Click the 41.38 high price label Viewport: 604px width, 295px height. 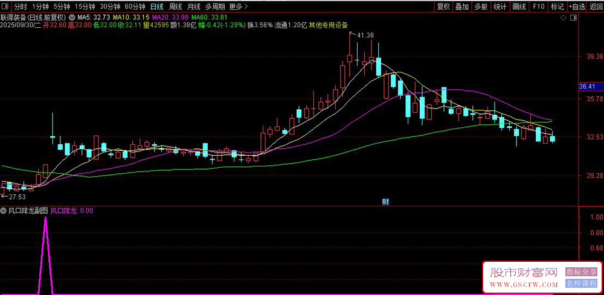tap(365, 36)
